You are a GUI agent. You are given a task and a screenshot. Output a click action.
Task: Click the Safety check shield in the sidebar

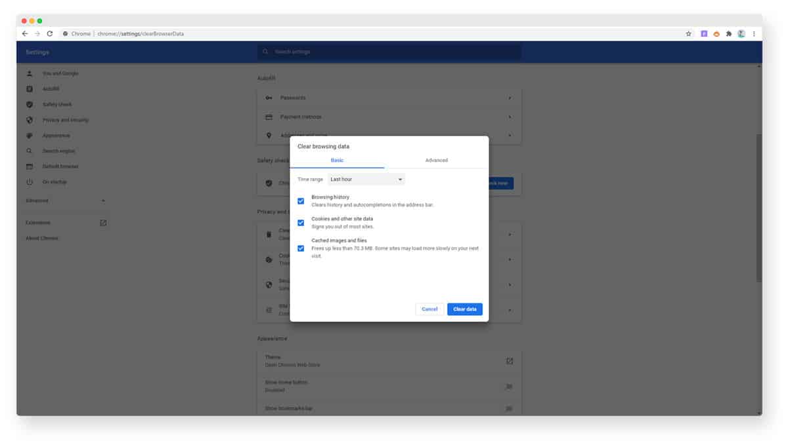[30, 104]
